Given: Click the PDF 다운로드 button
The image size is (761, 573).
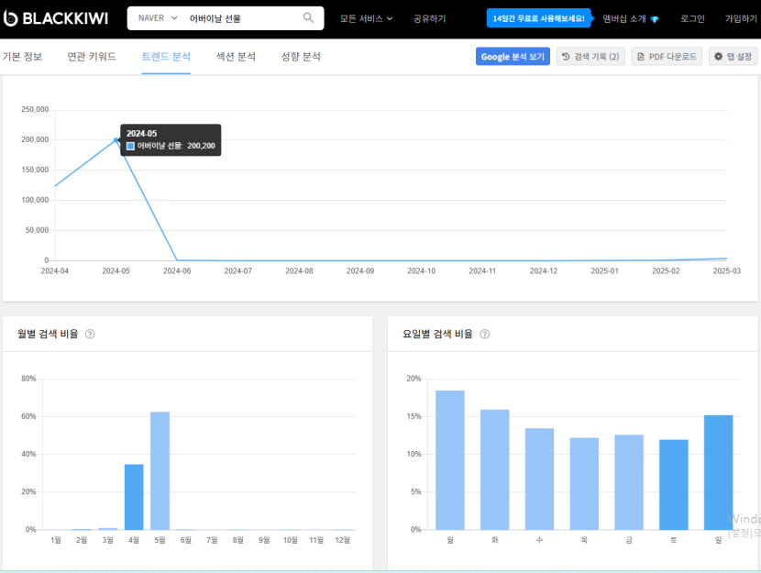Looking at the screenshot, I should tap(667, 56).
